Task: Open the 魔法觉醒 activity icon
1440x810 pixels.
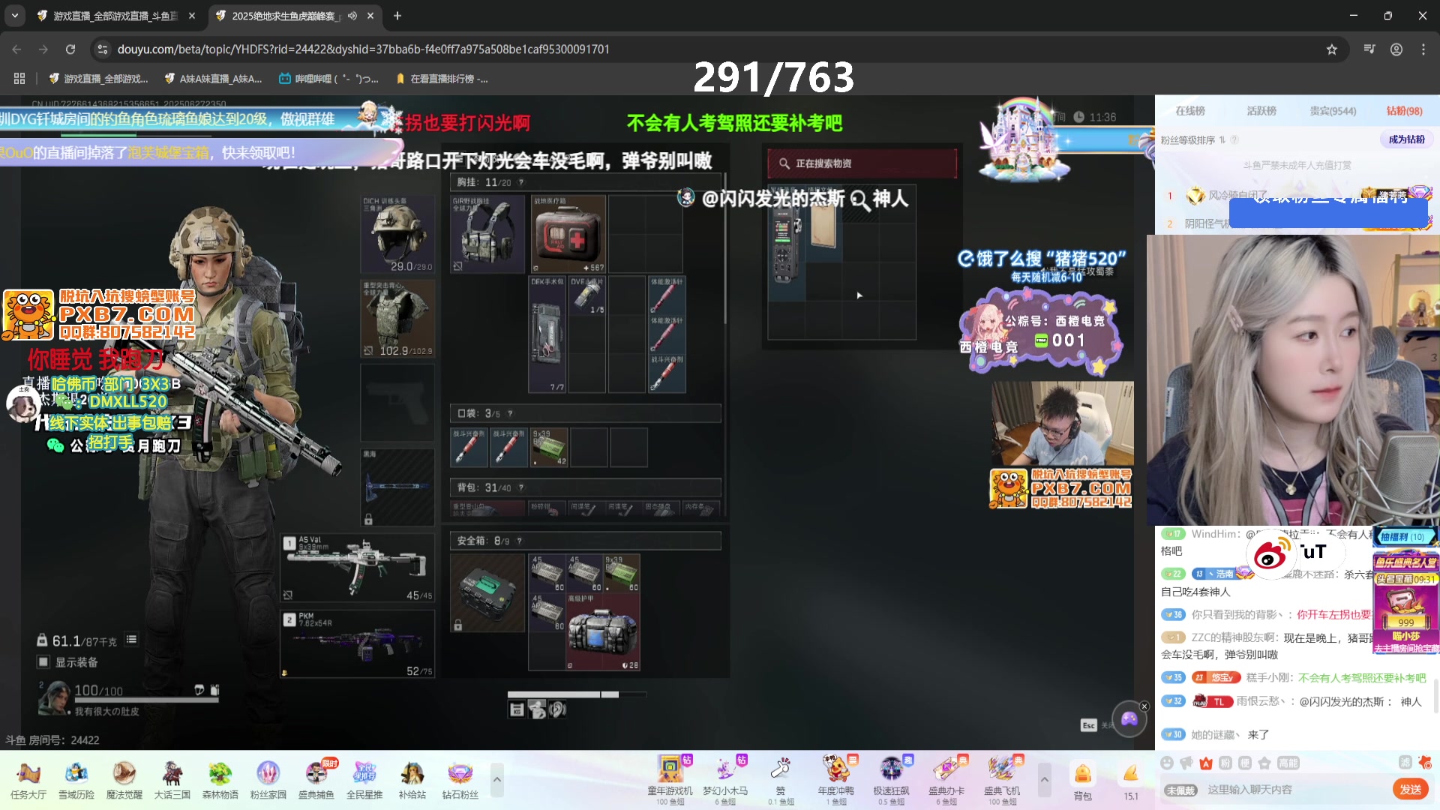Action: [124, 780]
